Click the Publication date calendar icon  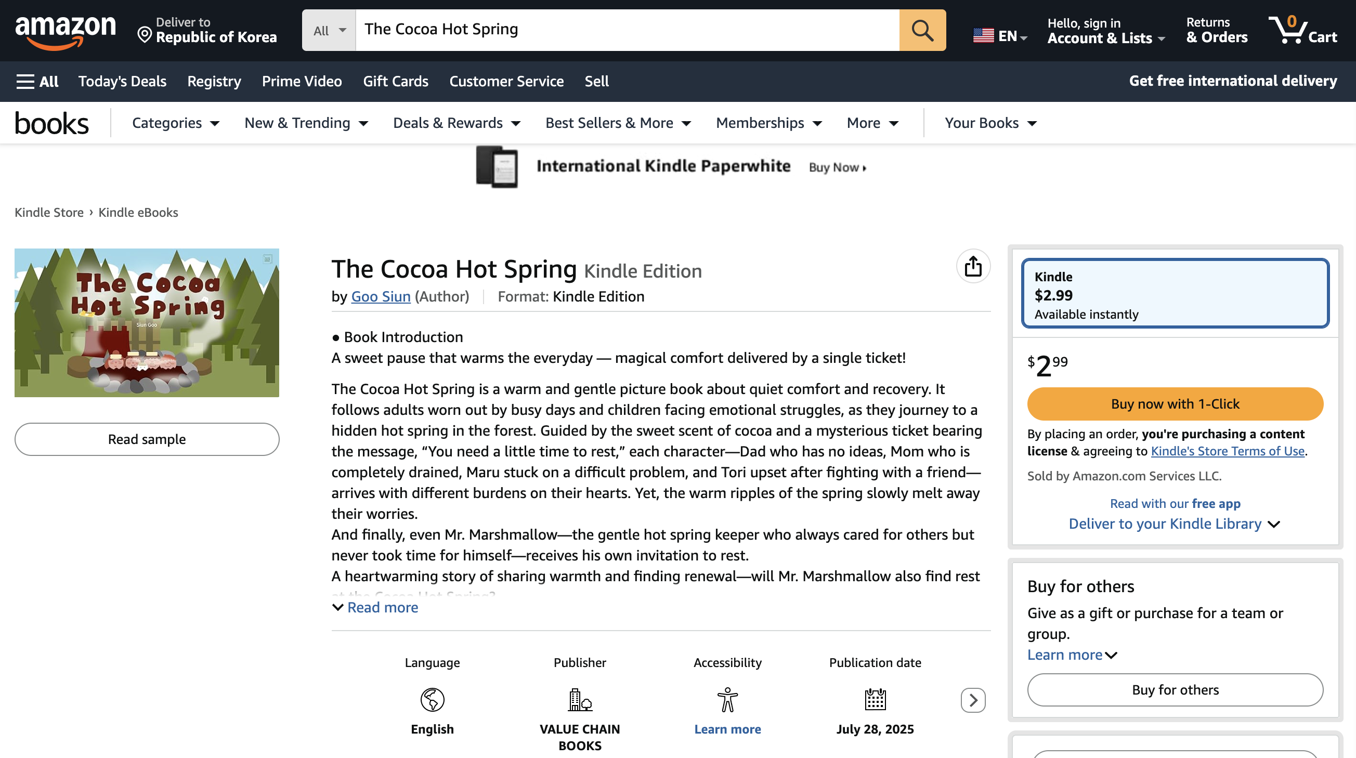click(x=875, y=700)
